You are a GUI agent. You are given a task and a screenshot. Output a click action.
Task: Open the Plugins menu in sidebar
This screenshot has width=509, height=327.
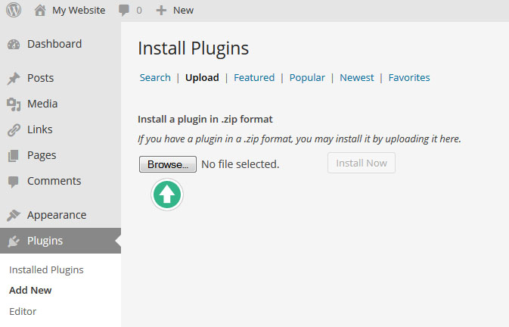point(45,241)
